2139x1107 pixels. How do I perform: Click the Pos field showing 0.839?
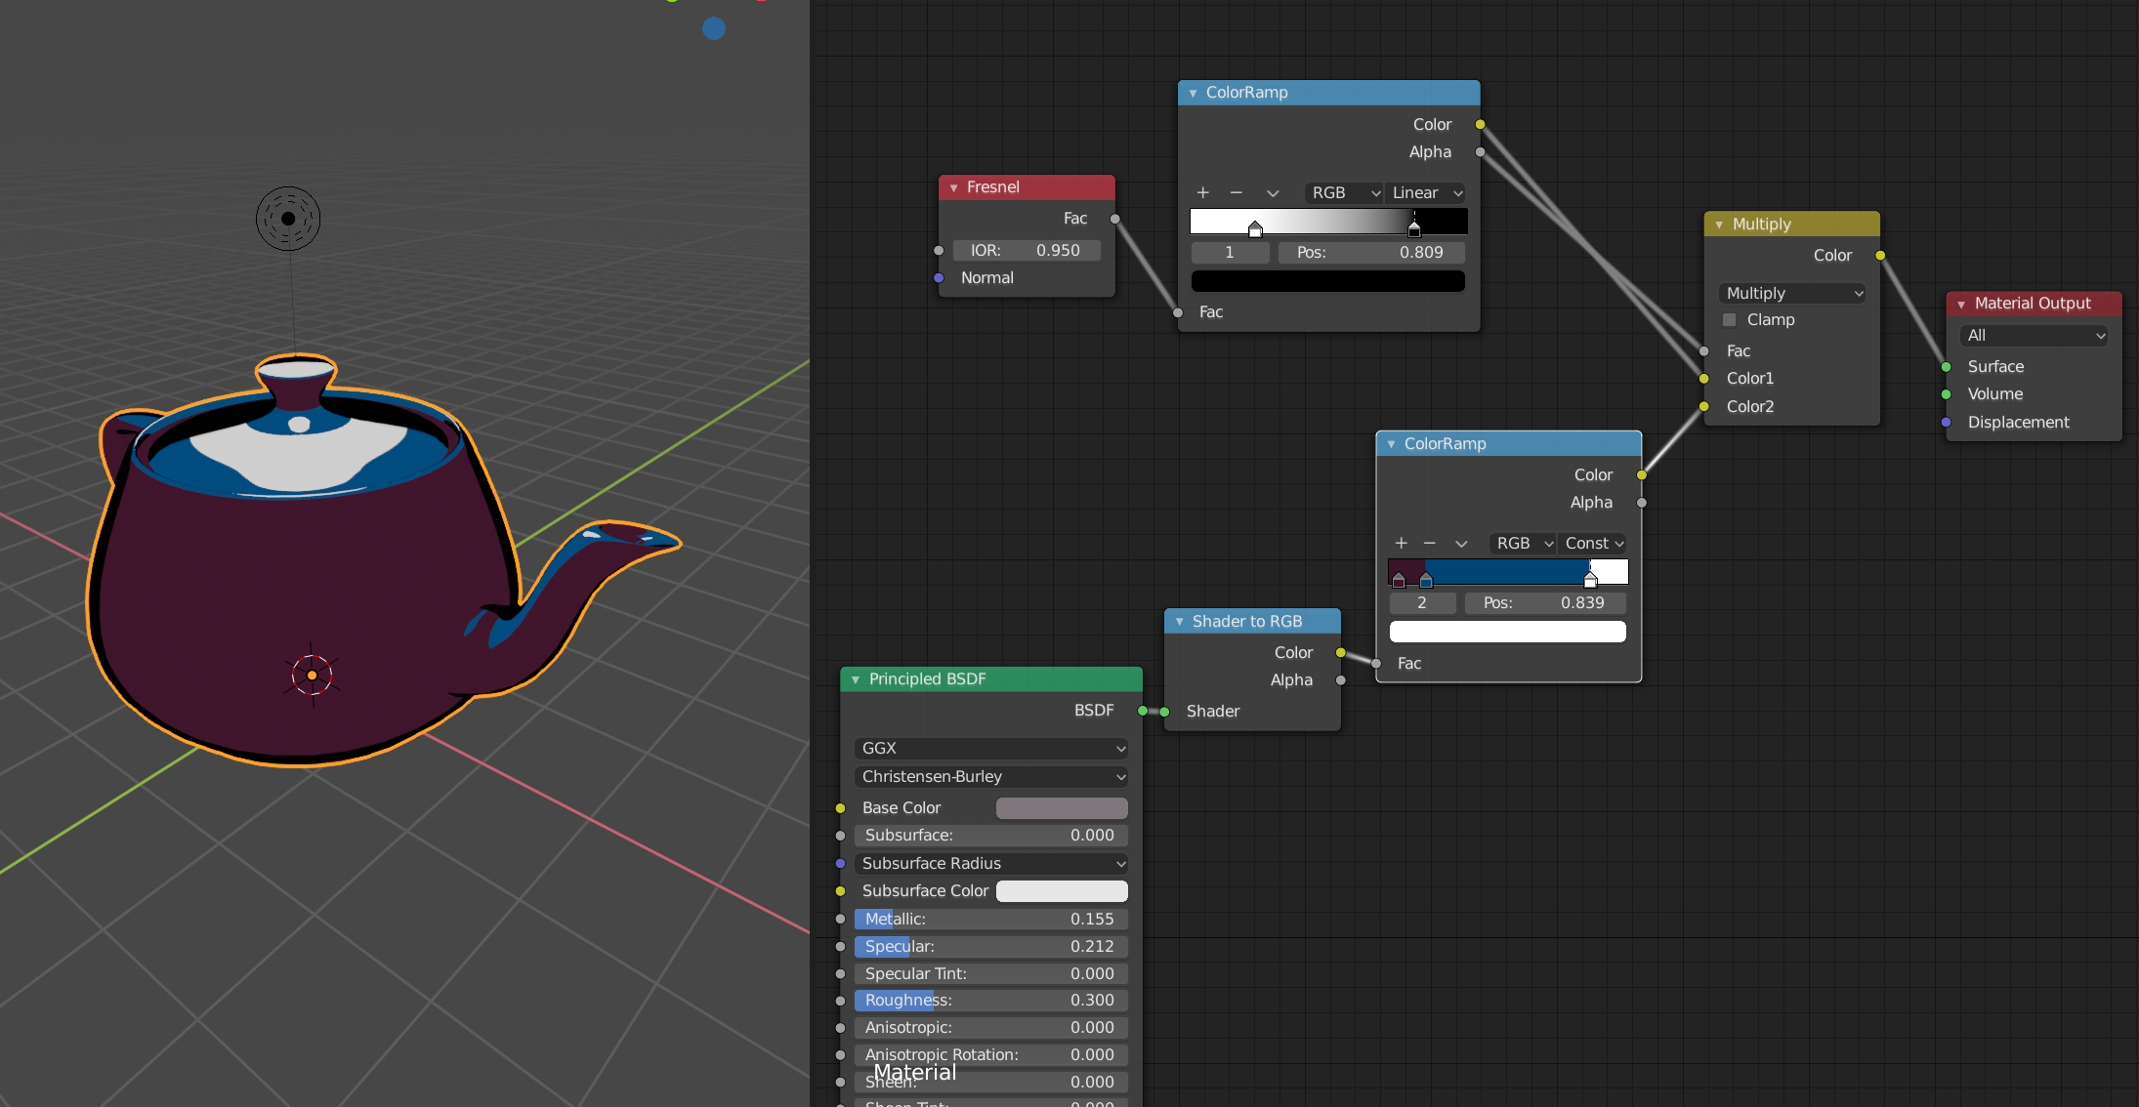(1544, 603)
